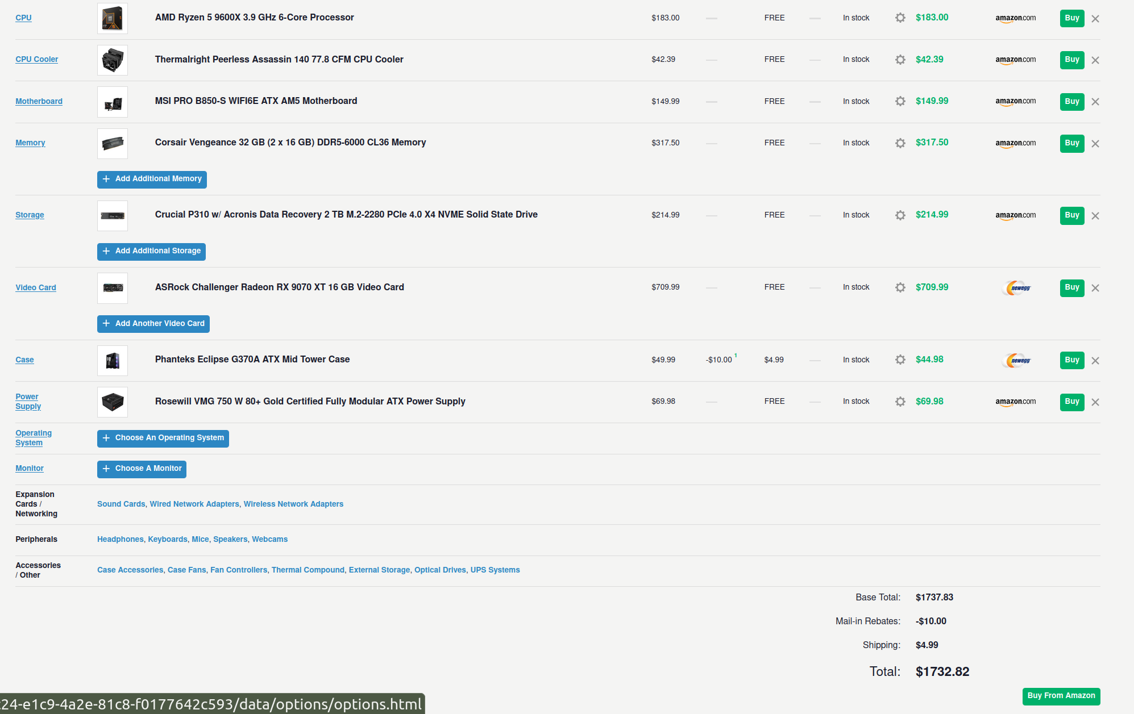Buy the Corsair Vengeance memory
Image resolution: width=1134 pixels, height=714 pixels.
coord(1071,143)
